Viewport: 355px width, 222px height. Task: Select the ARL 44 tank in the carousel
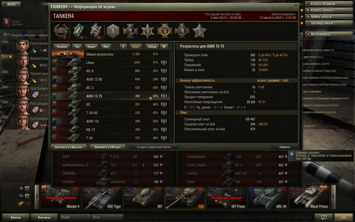[268, 198]
